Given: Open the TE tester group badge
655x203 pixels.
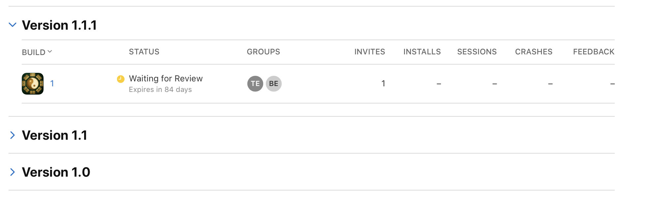Looking at the screenshot, I should point(255,84).
